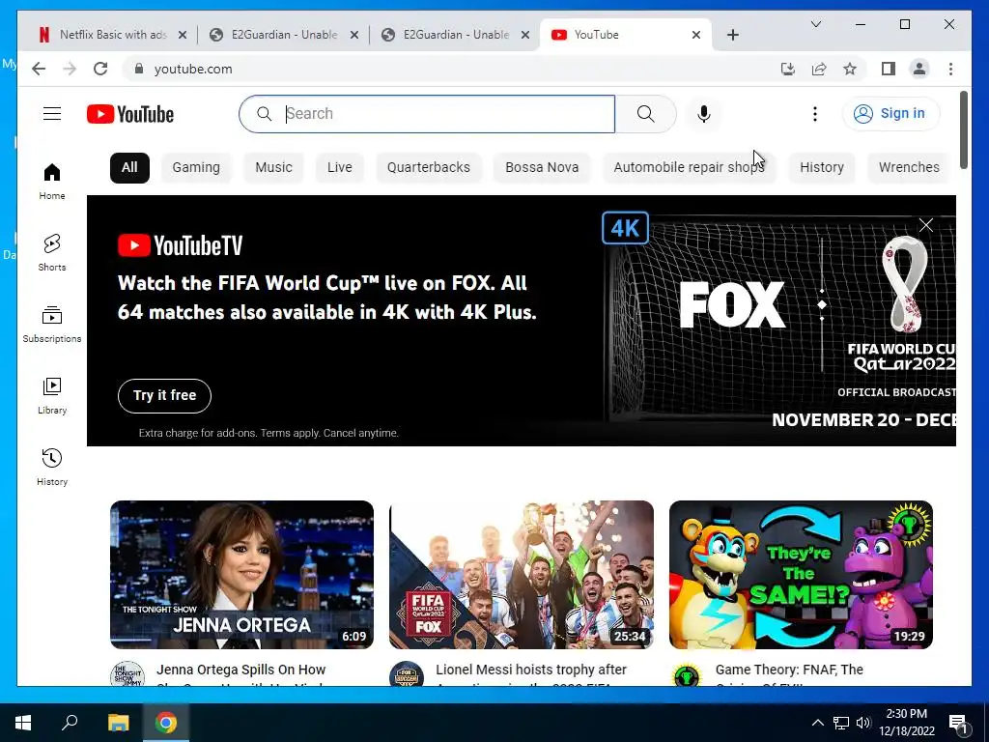This screenshot has width=989, height=742.
Task: Open Game Theory FNAF video thumbnail
Action: [x=801, y=574]
